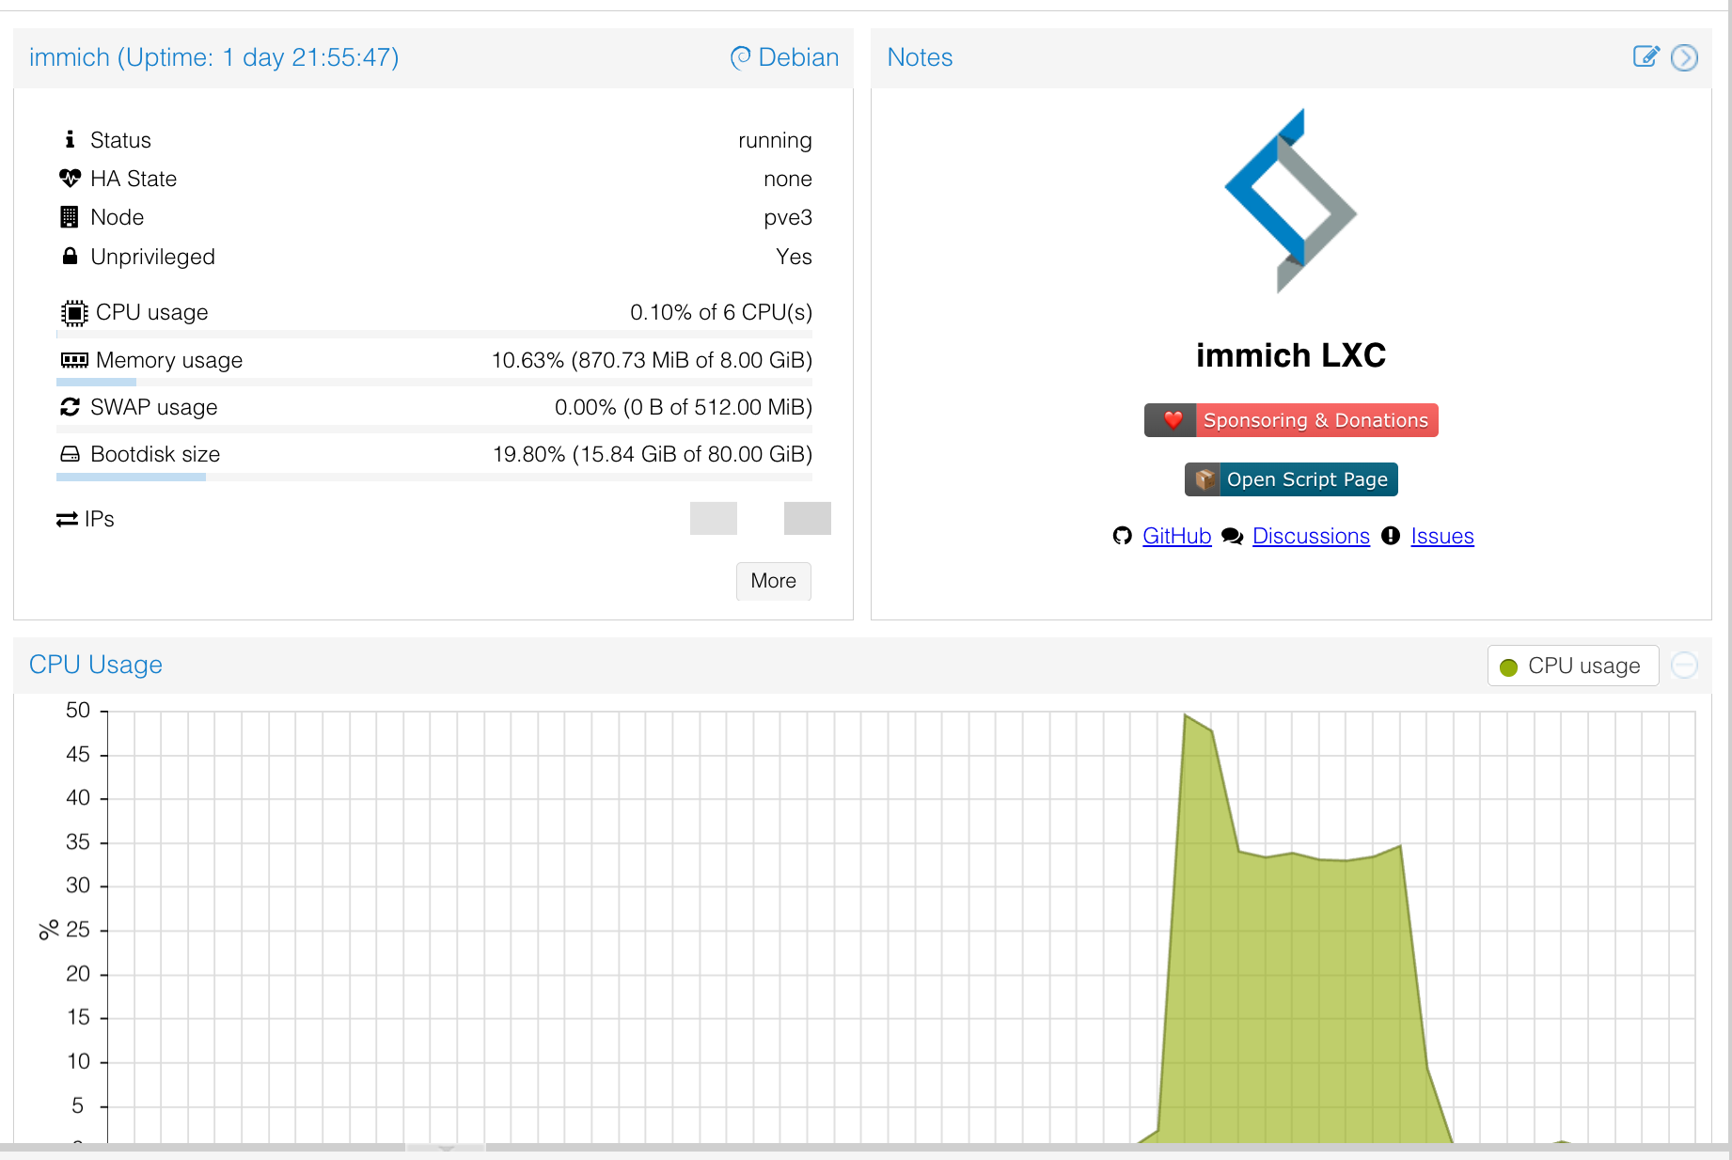Click the horizontal scrollbar at the bottom
Screen dimensions: 1732x1160
[866, 1148]
